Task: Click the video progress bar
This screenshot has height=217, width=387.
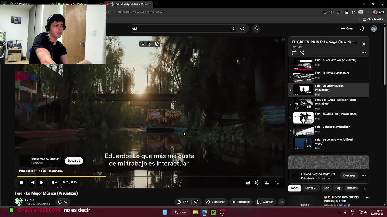Action: (150, 176)
